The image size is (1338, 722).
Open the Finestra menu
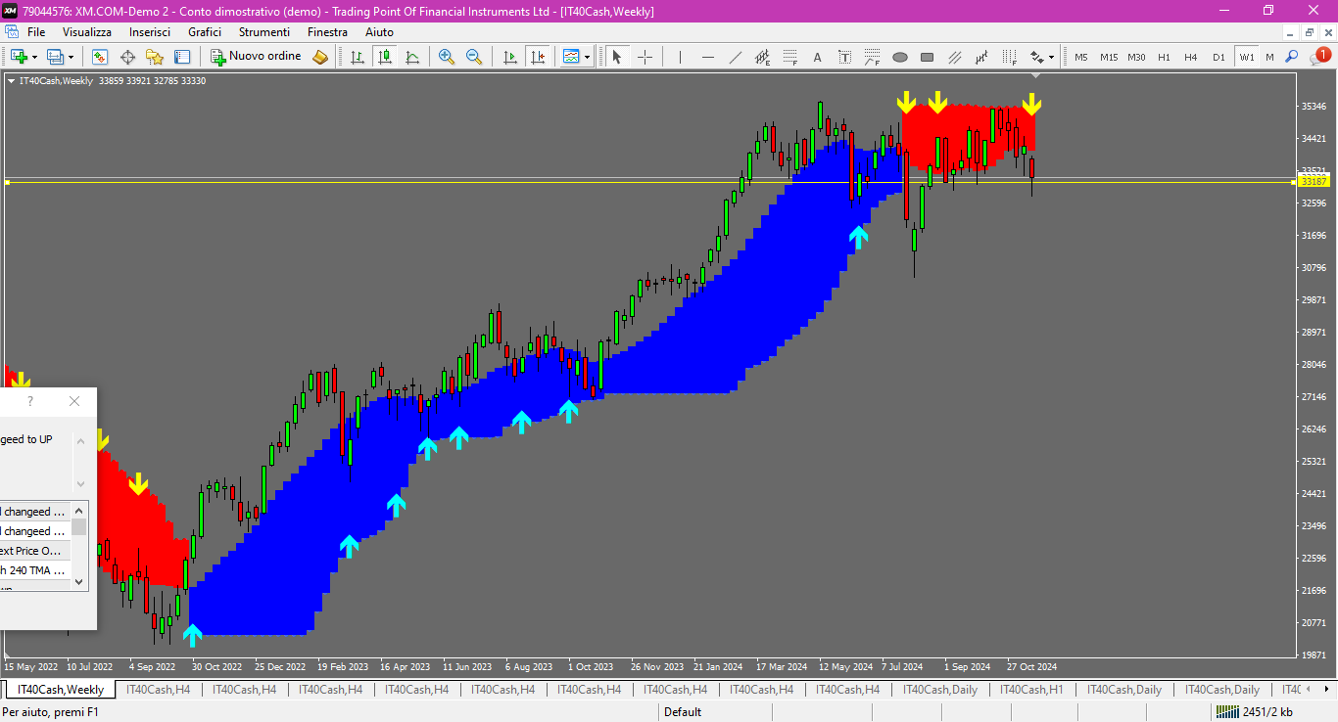[x=327, y=32]
